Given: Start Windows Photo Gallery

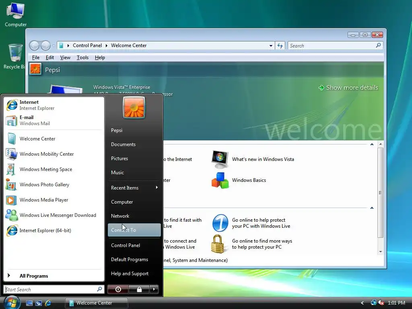Looking at the screenshot, I should click(54, 184).
